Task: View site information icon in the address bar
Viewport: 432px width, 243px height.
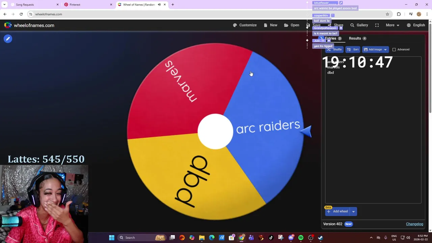Action: tap(31, 14)
